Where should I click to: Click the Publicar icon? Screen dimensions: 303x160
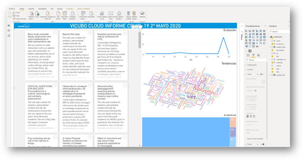coord(142,14)
